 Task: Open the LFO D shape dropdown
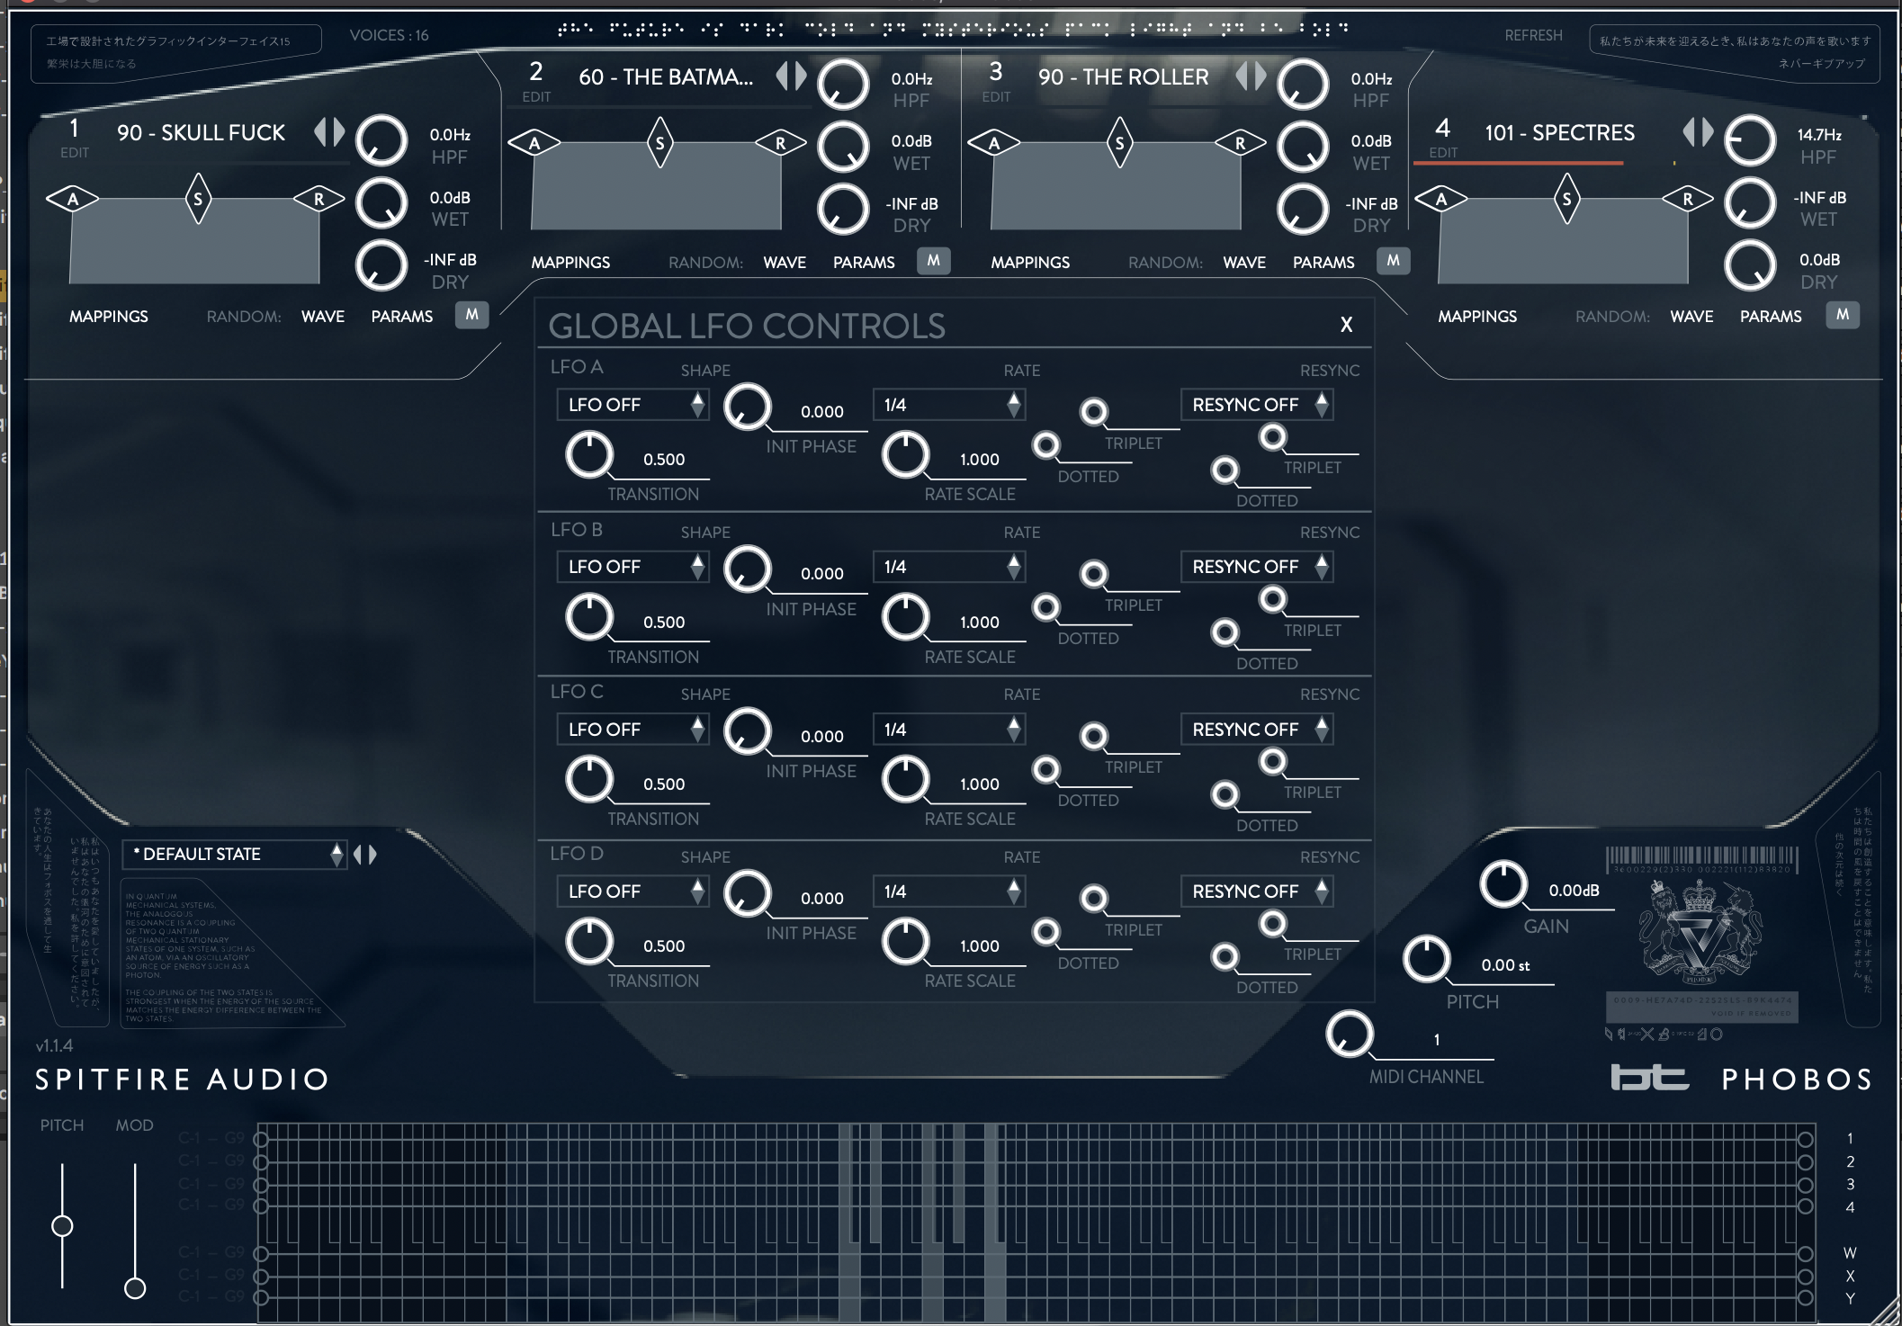[x=633, y=891]
